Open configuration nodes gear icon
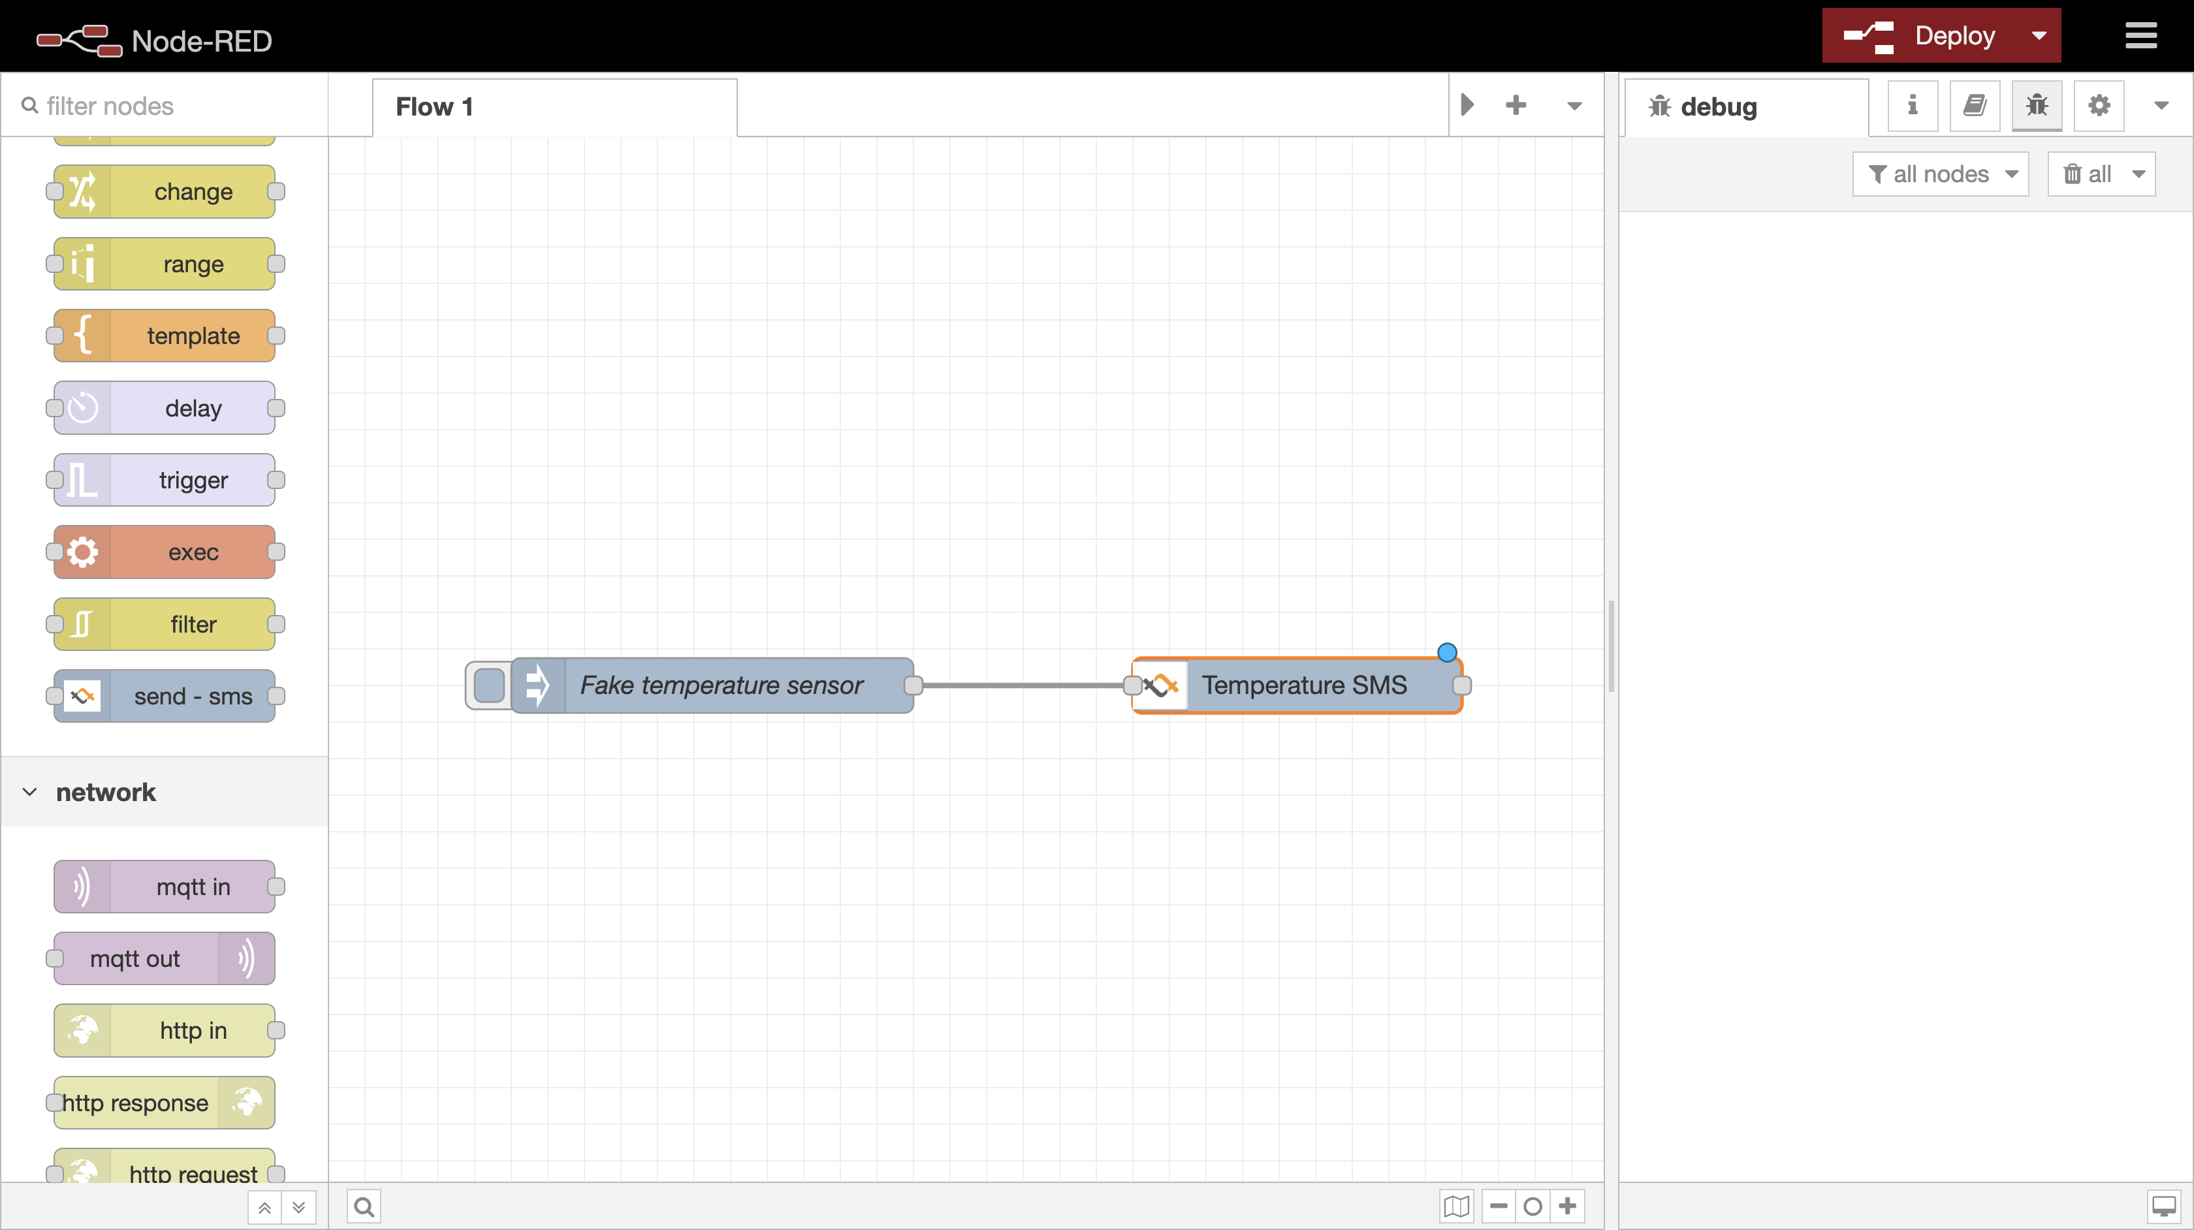This screenshot has width=2194, height=1230. pyautogui.click(x=2099, y=106)
